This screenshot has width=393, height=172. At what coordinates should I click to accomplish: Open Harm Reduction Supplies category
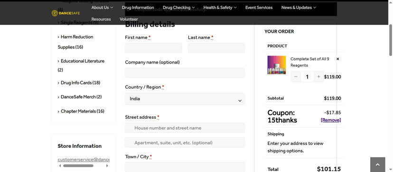(x=75, y=42)
